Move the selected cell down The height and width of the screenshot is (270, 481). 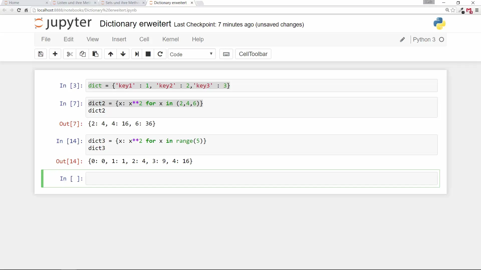point(123,54)
